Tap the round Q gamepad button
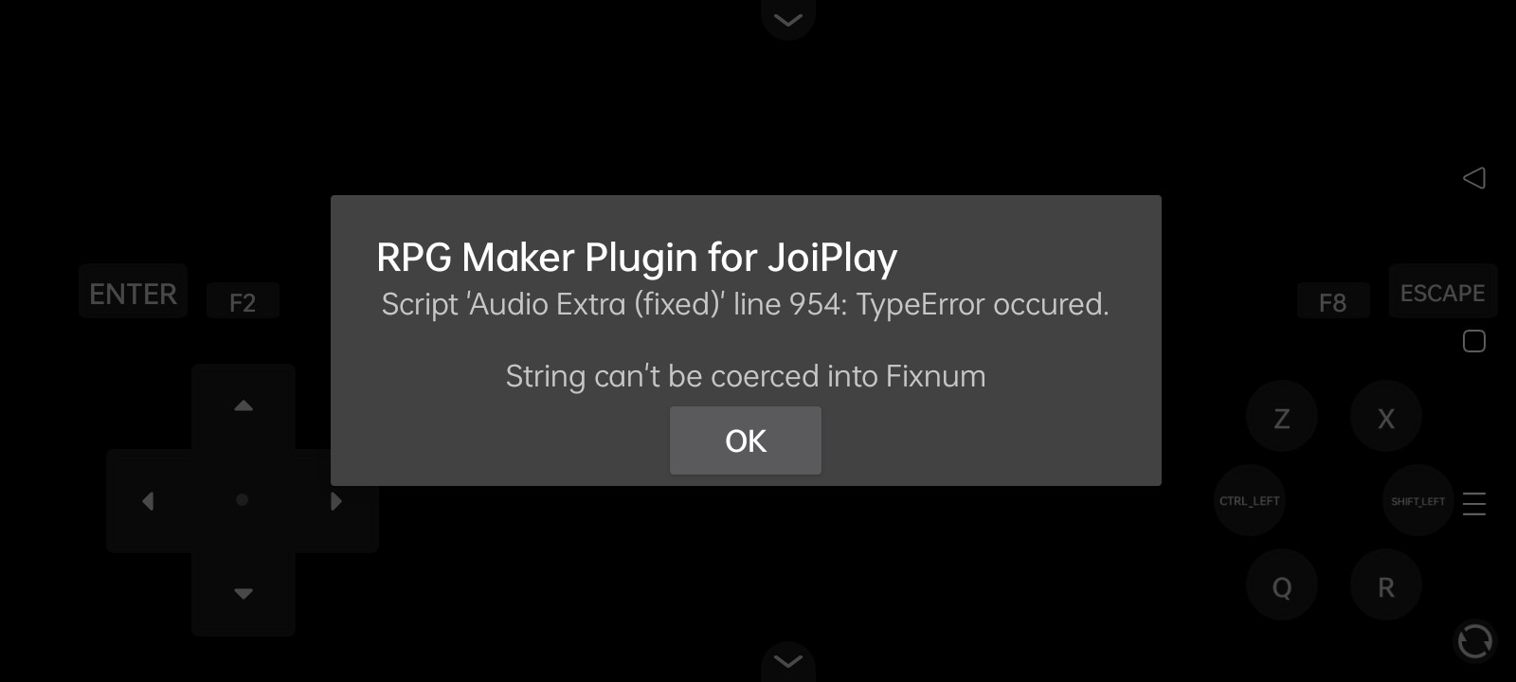The height and width of the screenshot is (682, 1516). point(1282,586)
